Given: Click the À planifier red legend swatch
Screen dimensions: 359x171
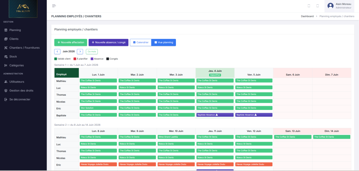Looking at the screenshot, I should (75, 59).
